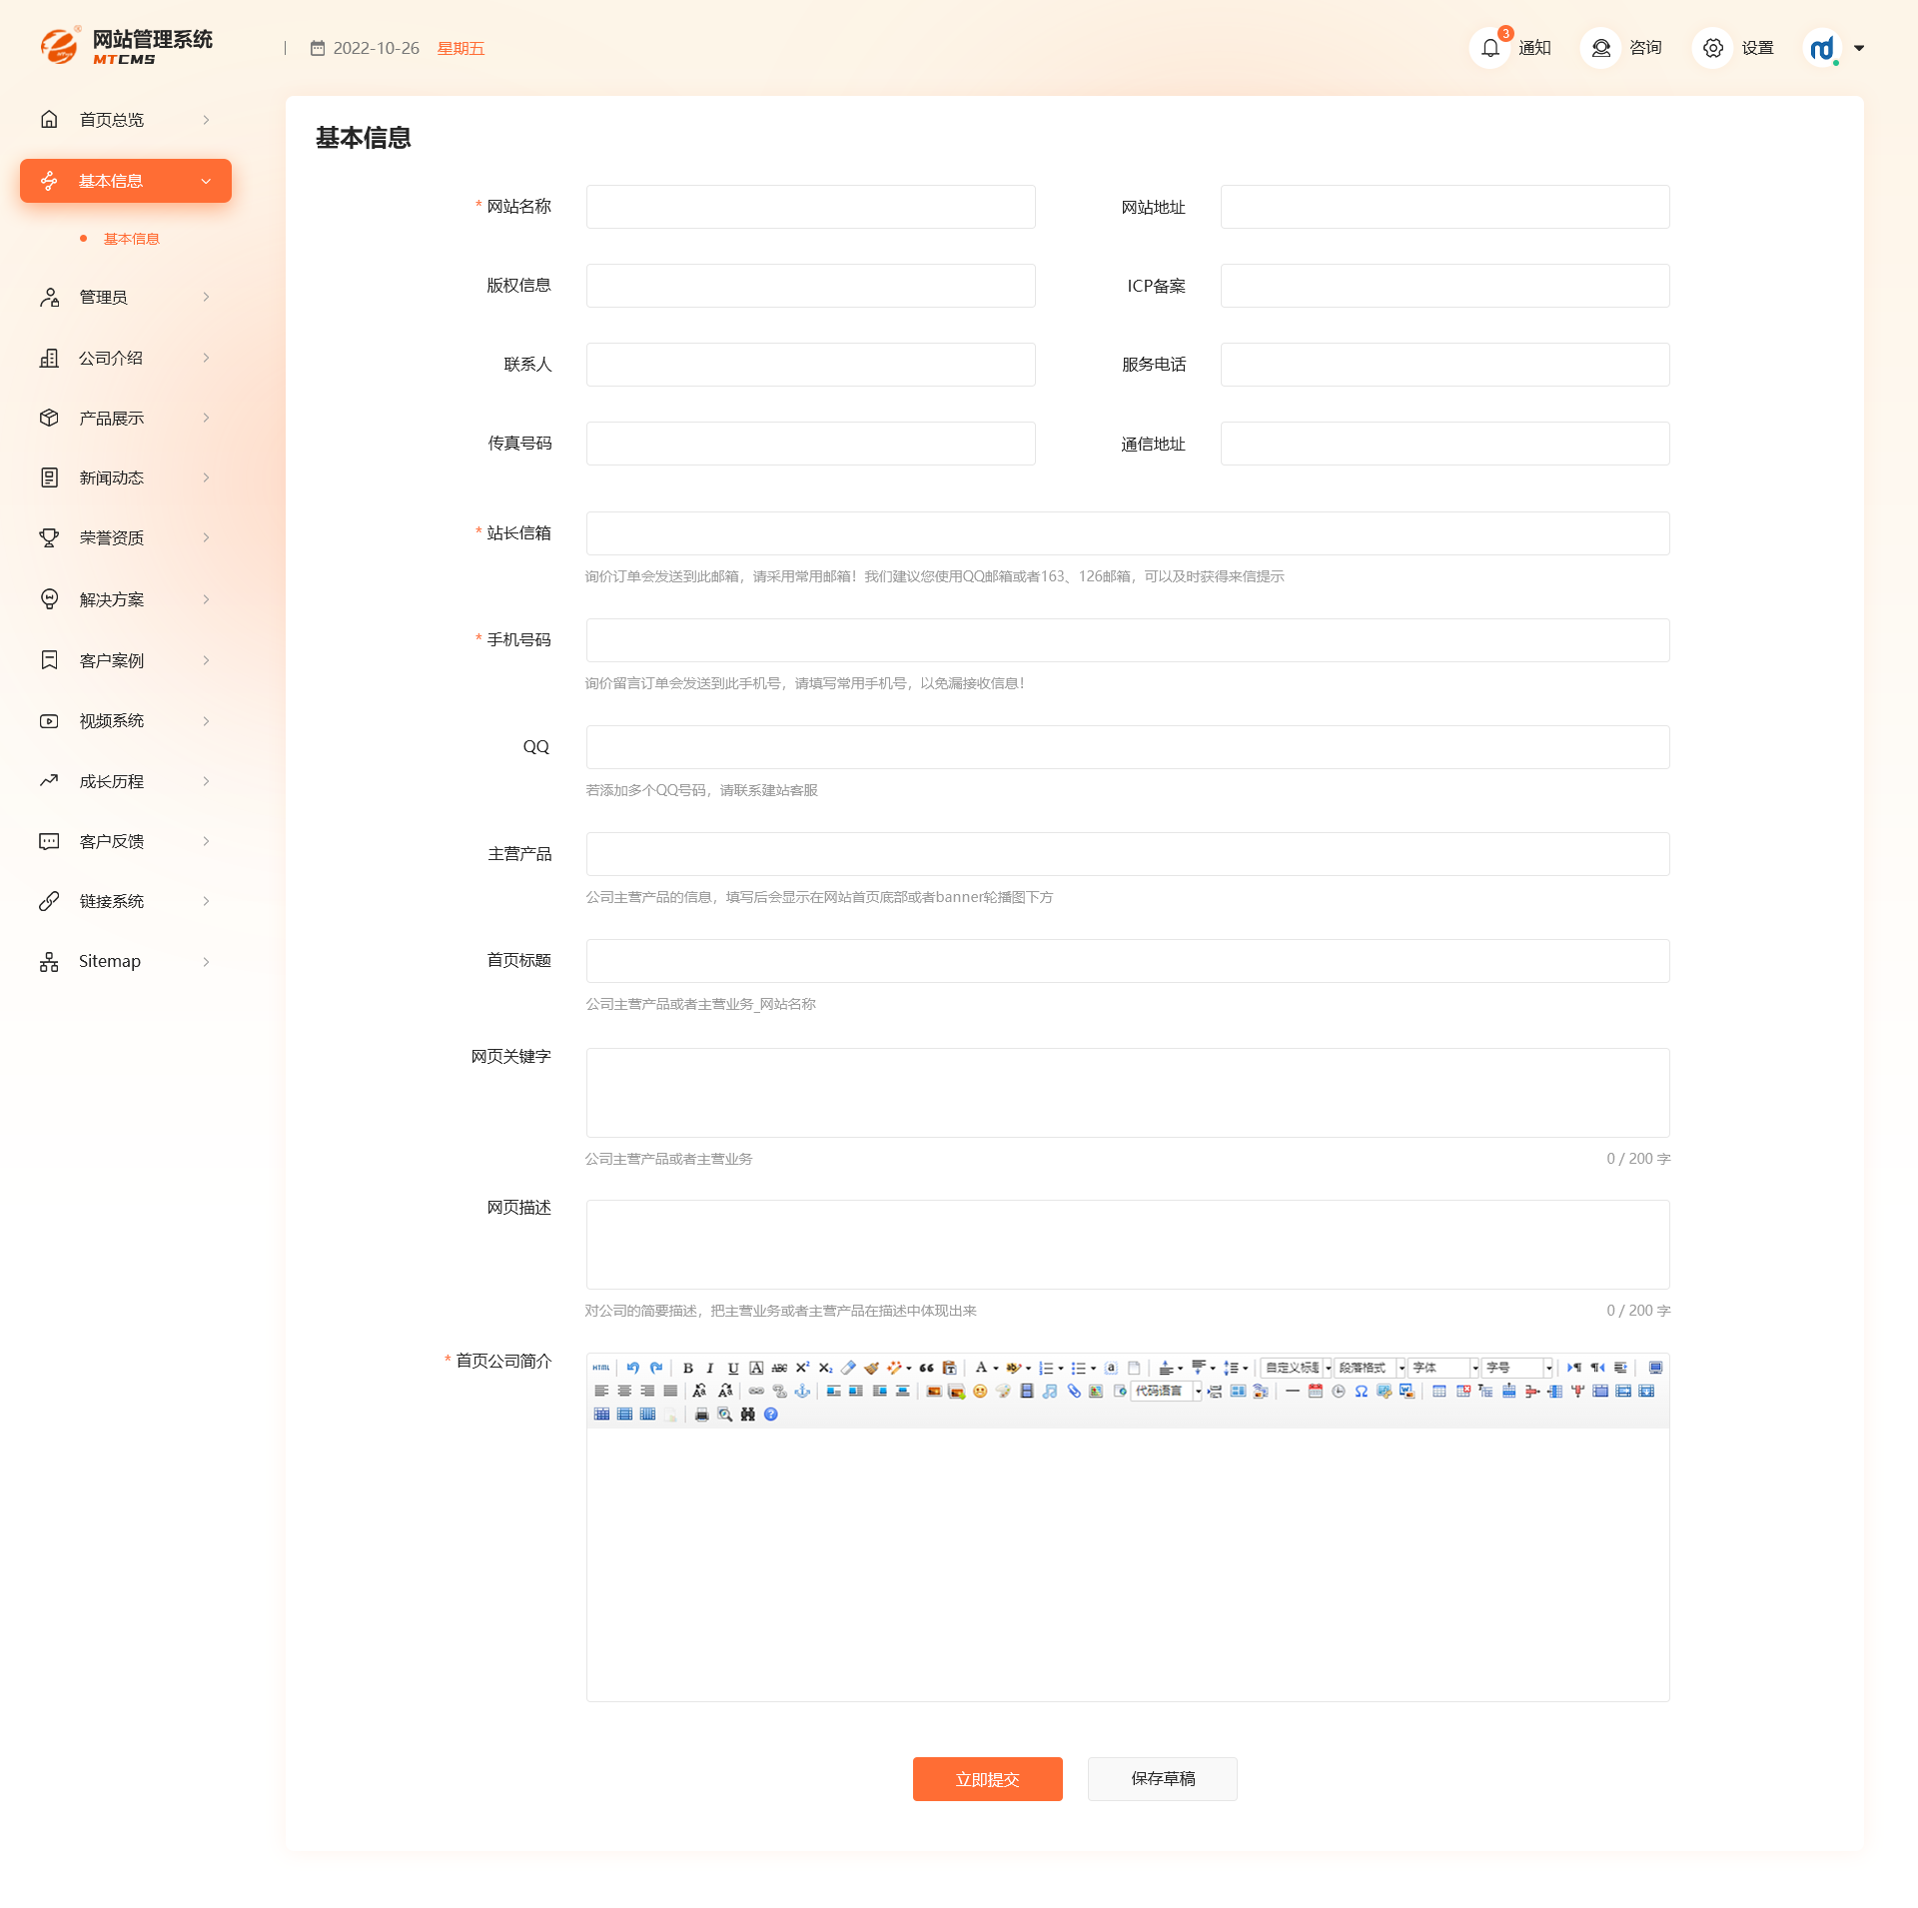This screenshot has height=1908, width=1918.
Task: Insert blockquote with the quote icon
Action: click(926, 1368)
